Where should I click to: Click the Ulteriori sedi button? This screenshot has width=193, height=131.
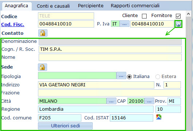click(65, 126)
